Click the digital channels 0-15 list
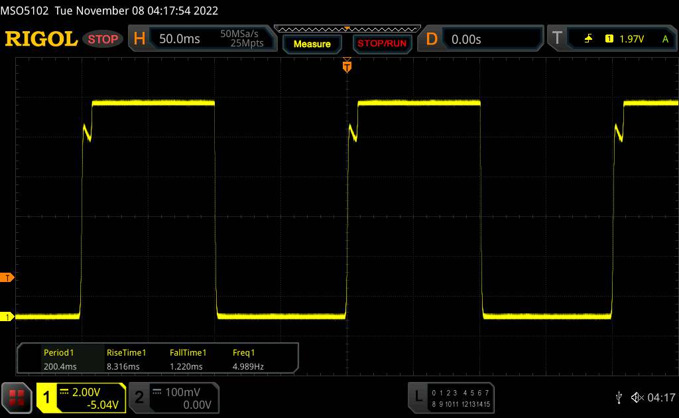The height and width of the screenshot is (418, 679). 461,399
